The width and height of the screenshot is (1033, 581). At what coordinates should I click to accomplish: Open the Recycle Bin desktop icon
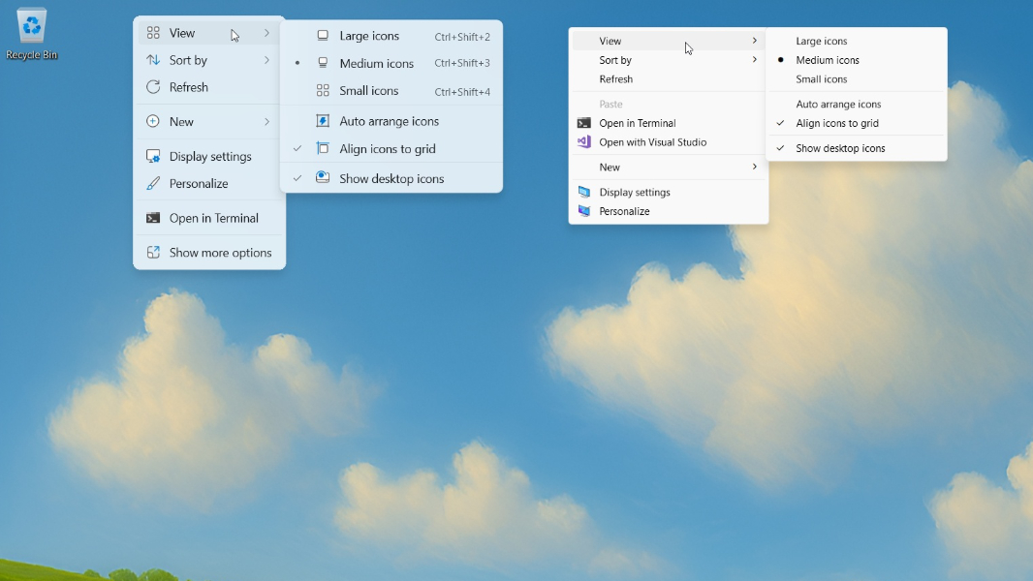pyautogui.click(x=32, y=34)
